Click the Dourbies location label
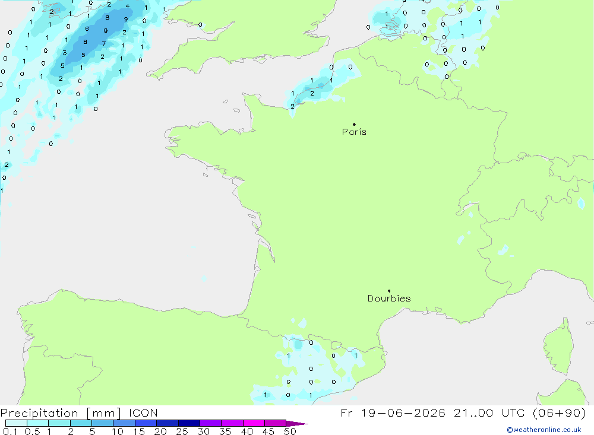 coord(389,299)
